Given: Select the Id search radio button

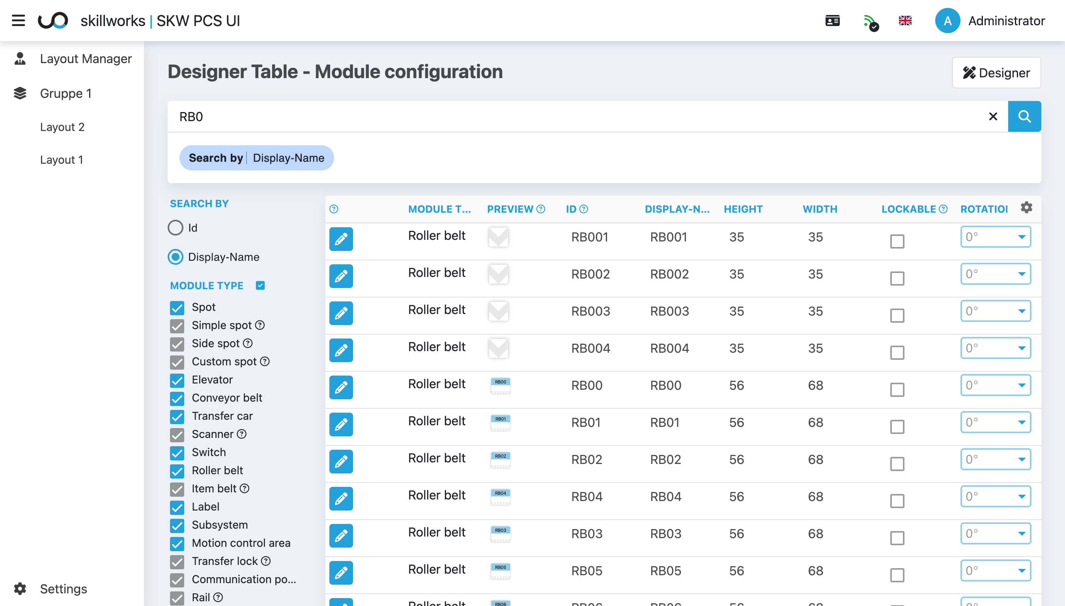Looking at the screenshot, I should point(175,228).
